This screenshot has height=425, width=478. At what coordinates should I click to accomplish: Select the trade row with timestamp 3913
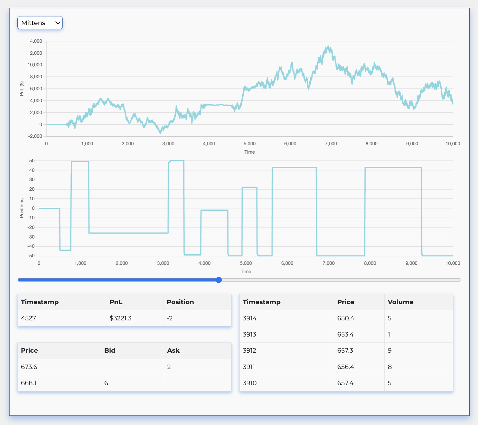pos(346,334)
